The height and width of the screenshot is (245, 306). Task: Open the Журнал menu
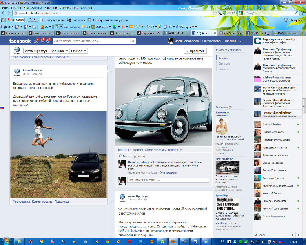coord(37,8)
